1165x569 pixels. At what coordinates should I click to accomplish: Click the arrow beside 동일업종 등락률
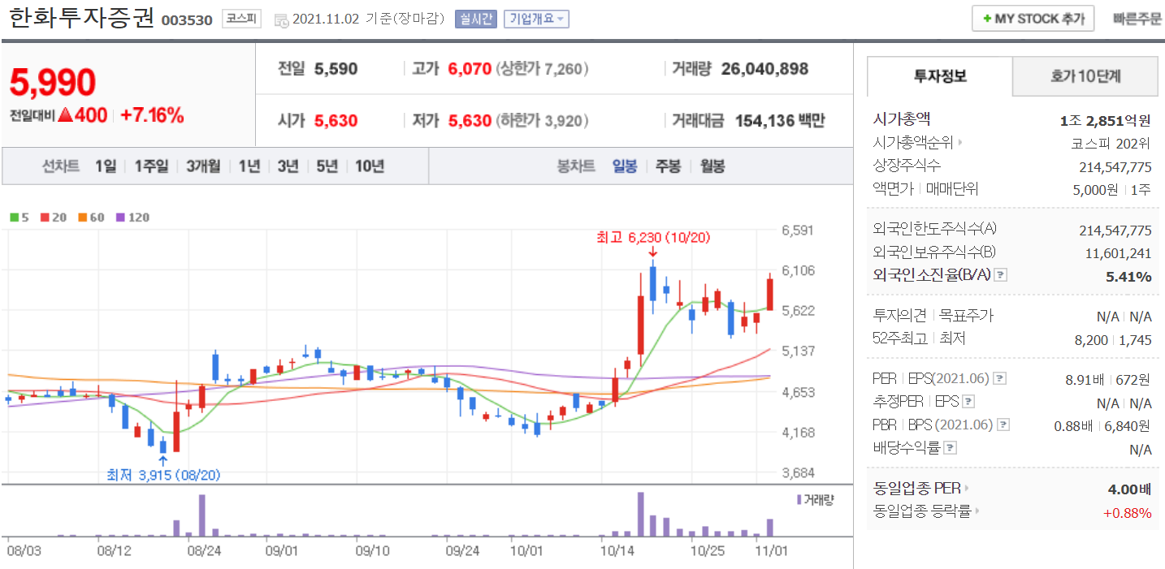point(977,511)
